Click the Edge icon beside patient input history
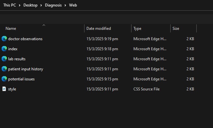 click(x=4, y=69)
